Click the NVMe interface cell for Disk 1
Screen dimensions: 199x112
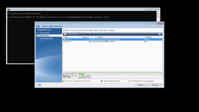146,40
